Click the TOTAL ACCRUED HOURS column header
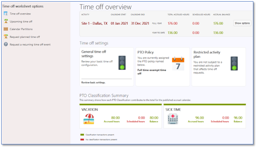Screen dimensions: 257x148 [x=178, y=14]
